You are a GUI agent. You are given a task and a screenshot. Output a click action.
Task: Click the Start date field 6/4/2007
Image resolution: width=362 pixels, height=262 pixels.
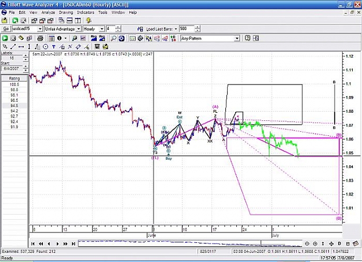click(x=13, y=68)
